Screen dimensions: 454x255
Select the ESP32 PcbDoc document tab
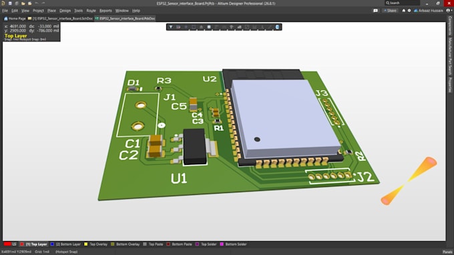click(x=125, y=18)
